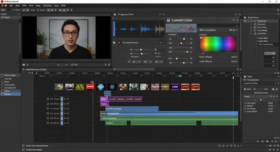The height and width of the screenshot is (152, 280).
Task: Toggle the checkbox on the first audio track row
Action: [x=48, y=99]
